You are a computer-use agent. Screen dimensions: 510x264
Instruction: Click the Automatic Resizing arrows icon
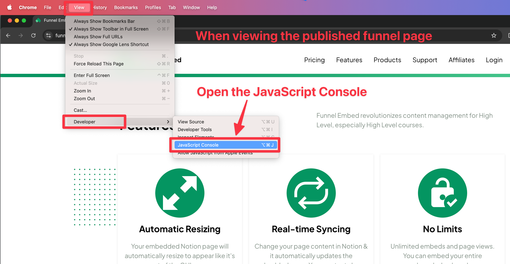(x=180, y=193)
